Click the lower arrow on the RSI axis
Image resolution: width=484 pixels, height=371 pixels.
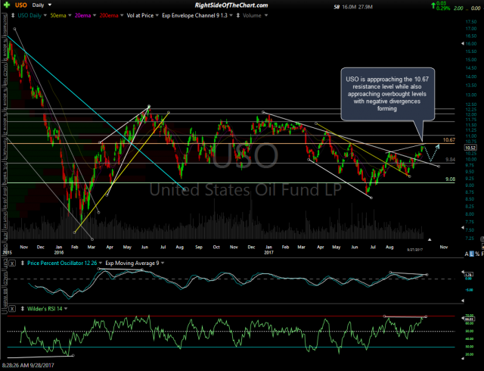pos(463,358)
